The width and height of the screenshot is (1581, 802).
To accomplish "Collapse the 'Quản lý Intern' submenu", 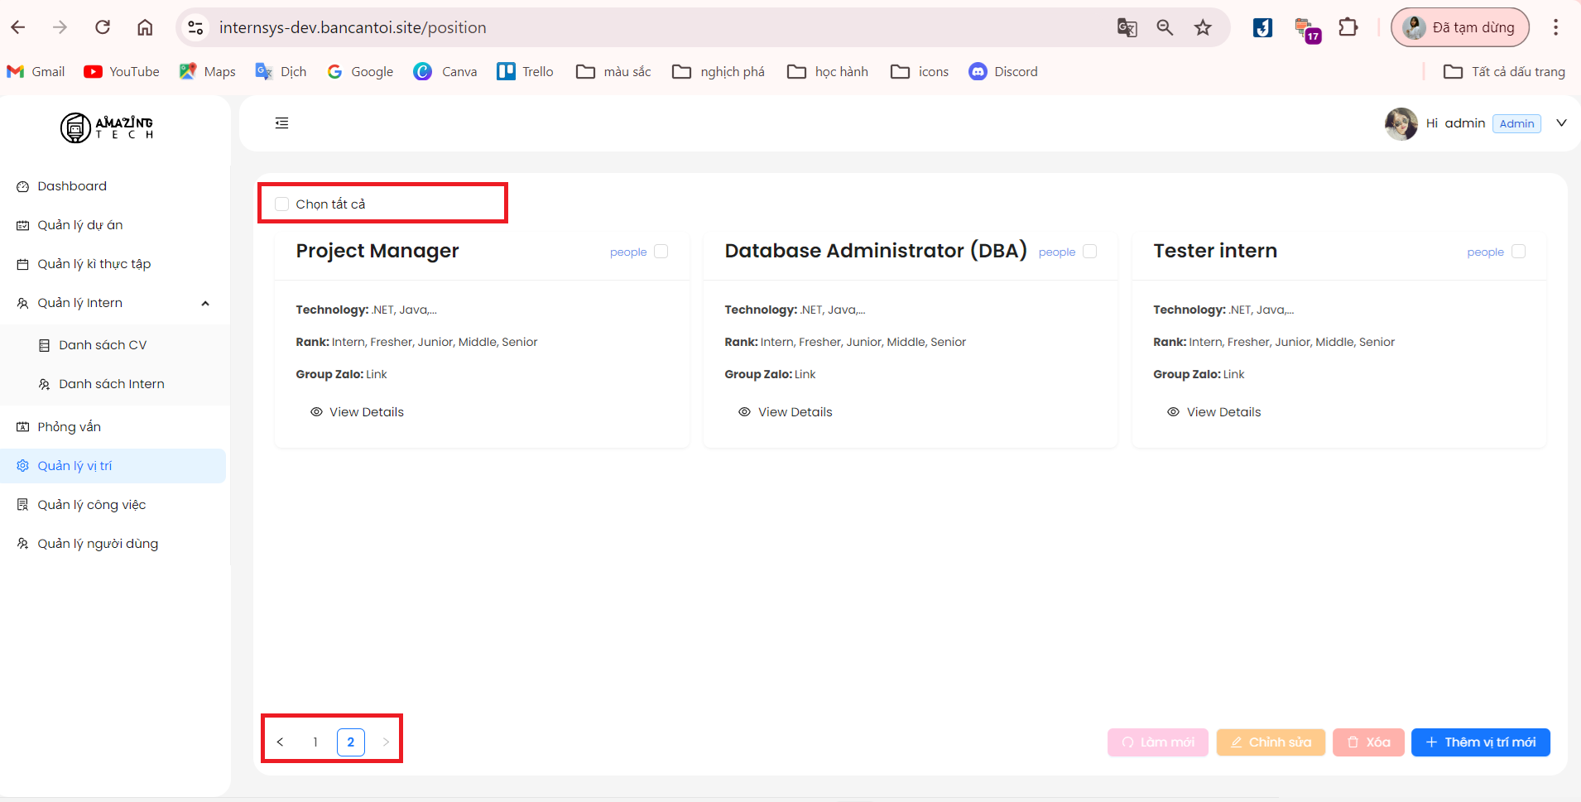I will pyautogui.click(x=205, y=304).
